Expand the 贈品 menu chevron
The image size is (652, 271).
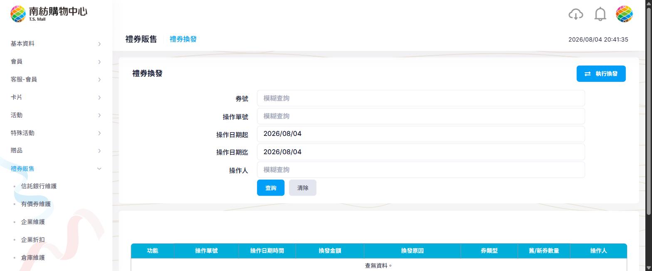[99, 151]
